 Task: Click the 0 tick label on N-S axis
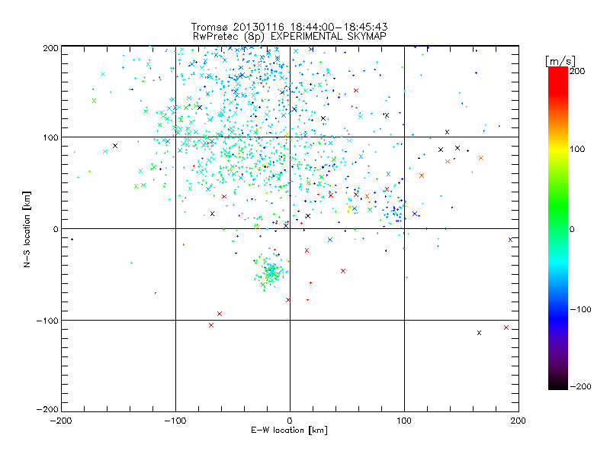point(56,229)
